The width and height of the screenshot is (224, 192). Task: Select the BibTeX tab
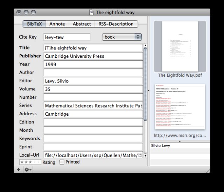tap(34, 24)
